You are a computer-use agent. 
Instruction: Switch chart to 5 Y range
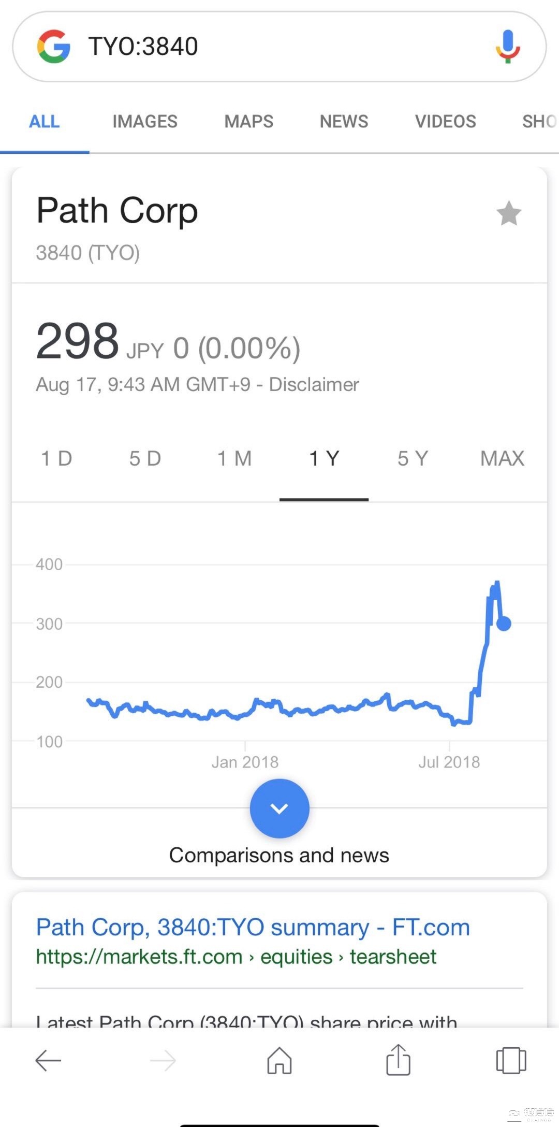coord(413,458)
